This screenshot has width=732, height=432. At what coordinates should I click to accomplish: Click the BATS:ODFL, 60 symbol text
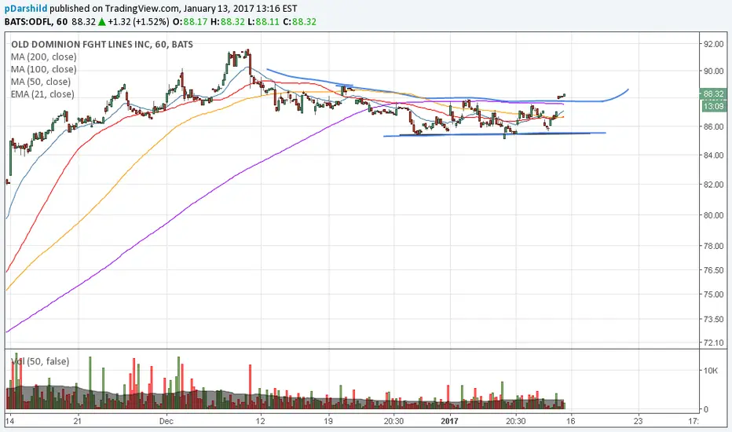coord(36,22)
